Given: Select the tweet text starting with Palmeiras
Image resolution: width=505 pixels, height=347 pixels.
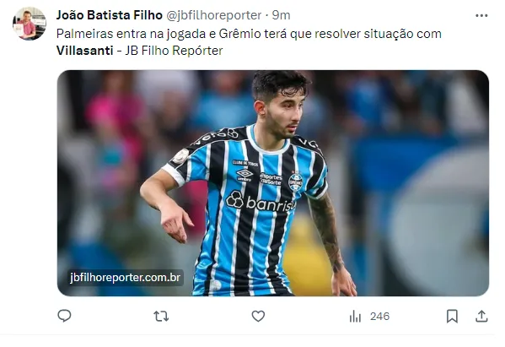Looking at the screenshot, I should click(249, 42).
